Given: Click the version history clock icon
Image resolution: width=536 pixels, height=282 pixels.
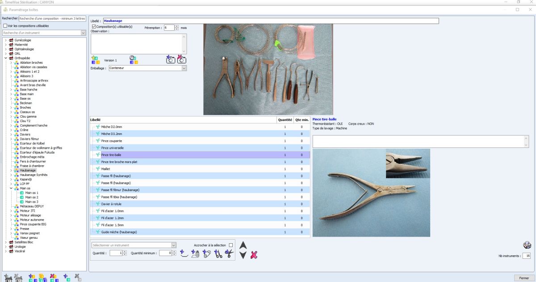Looking at the screenshot, I should pyautogui.click(x=134, y=59).
